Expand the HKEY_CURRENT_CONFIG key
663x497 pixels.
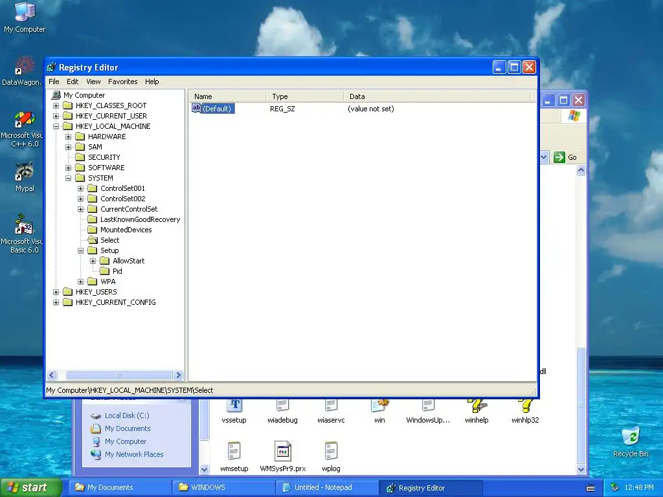(56, 302)
